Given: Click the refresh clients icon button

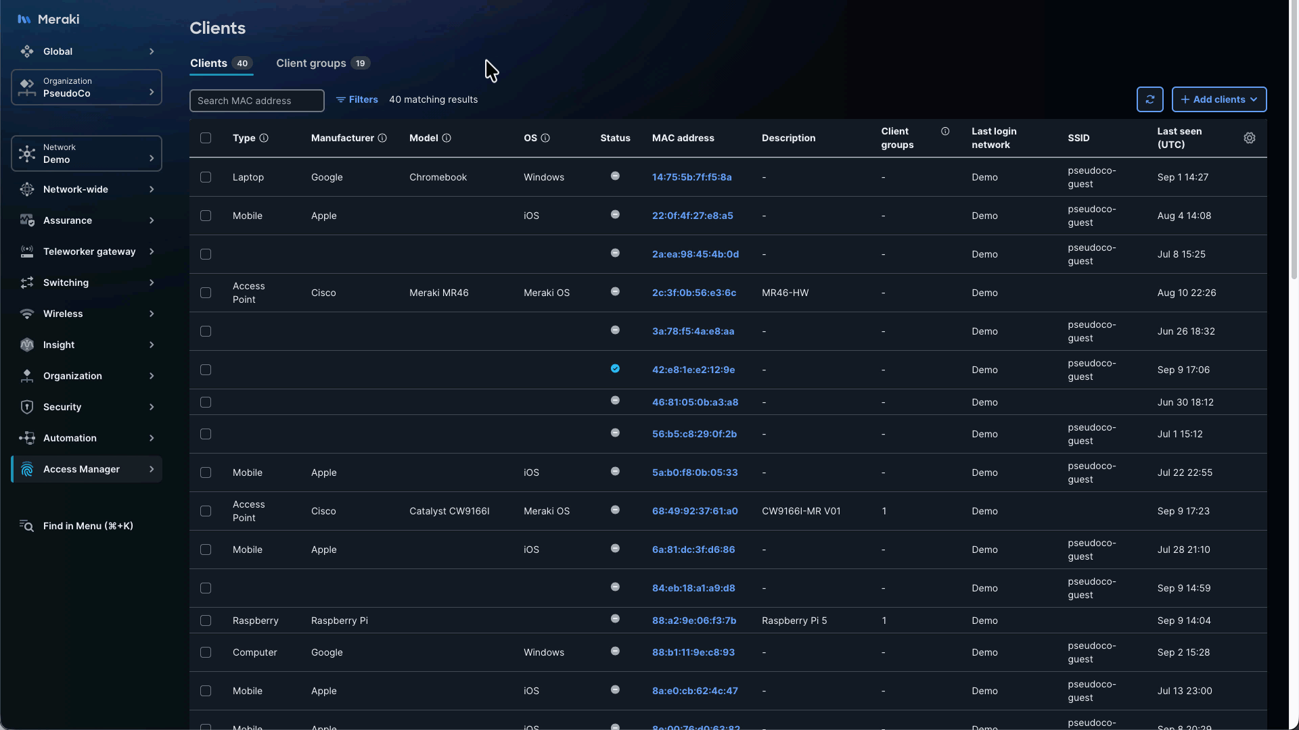Looking at the screenshot, I should 1149,99.
